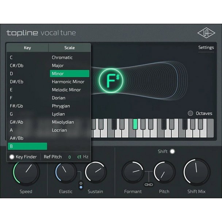
Task: Select key D
Action: (27, 74)
